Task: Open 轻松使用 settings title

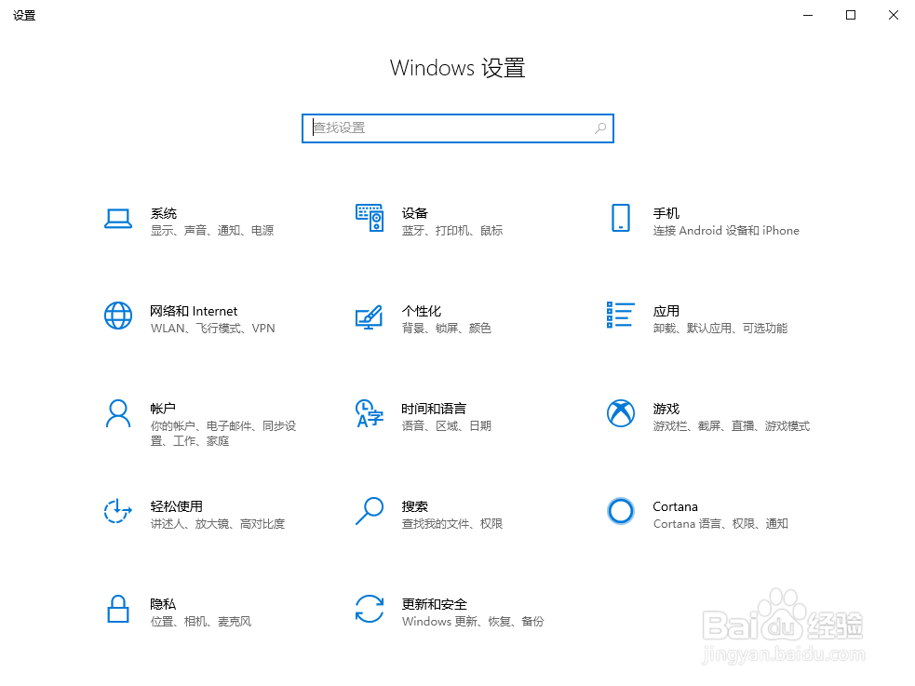Action: (x=176, y=506)
